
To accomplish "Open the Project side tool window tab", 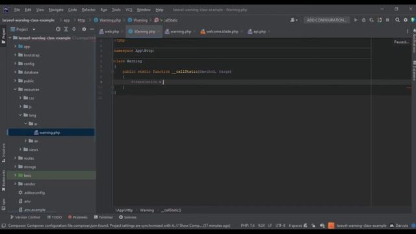I will click(x=3, y=36).
